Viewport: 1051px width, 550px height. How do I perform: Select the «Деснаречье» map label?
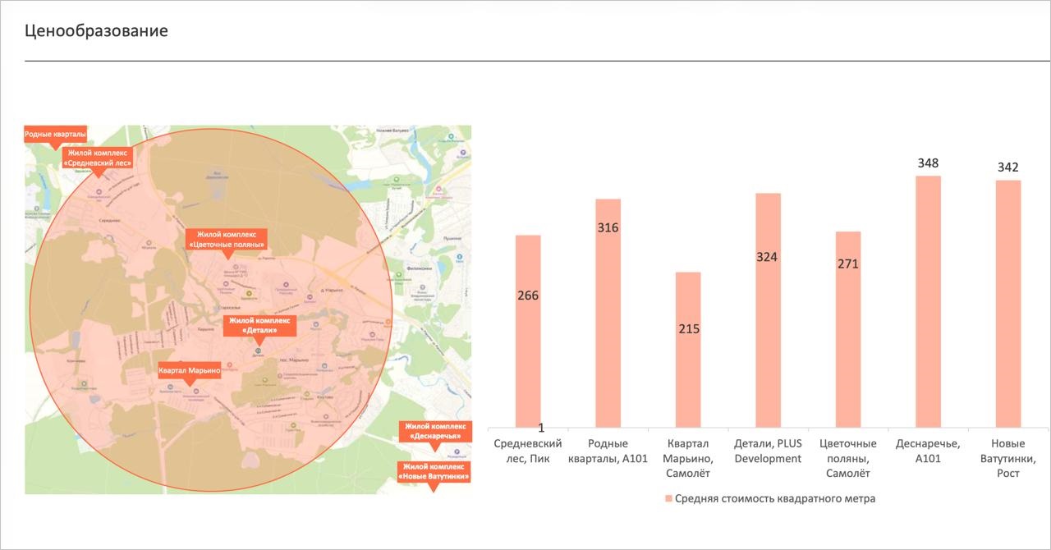coord(434,432)
